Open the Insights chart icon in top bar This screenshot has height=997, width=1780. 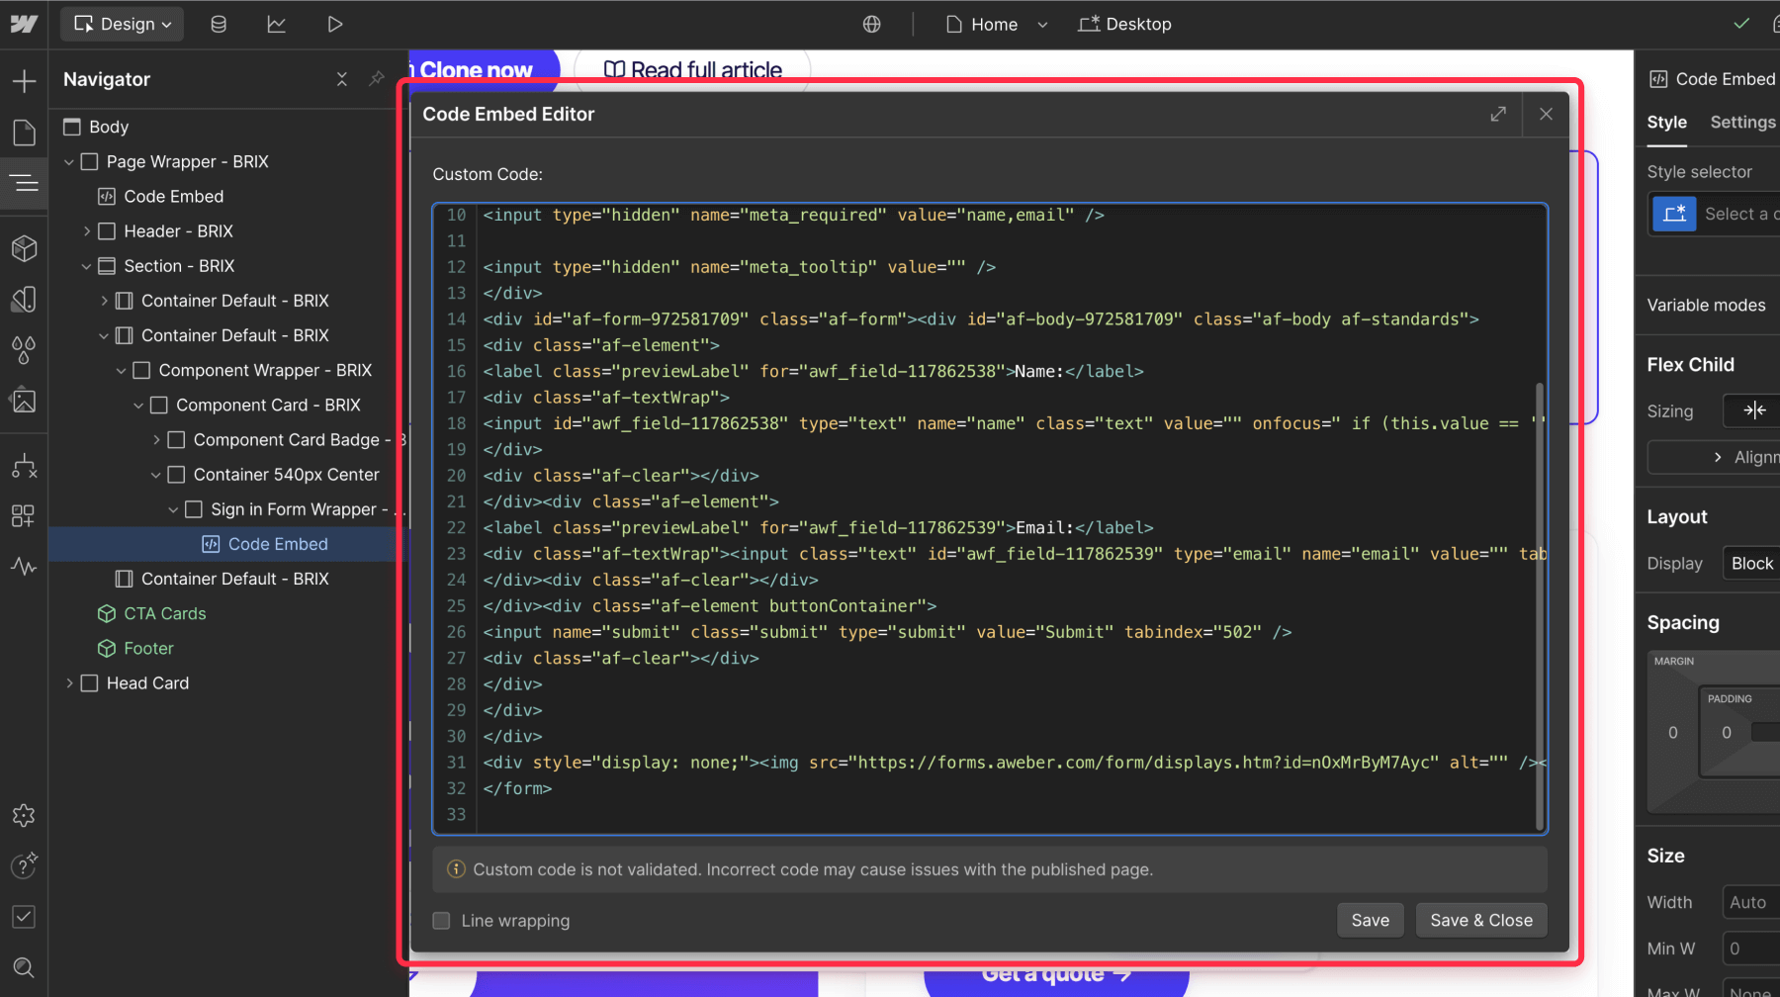277,24
